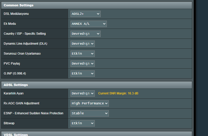208x136 pixels.
Task: Click ESNP - Enhanced Sudden Noise Protection label
Action: 33,113
